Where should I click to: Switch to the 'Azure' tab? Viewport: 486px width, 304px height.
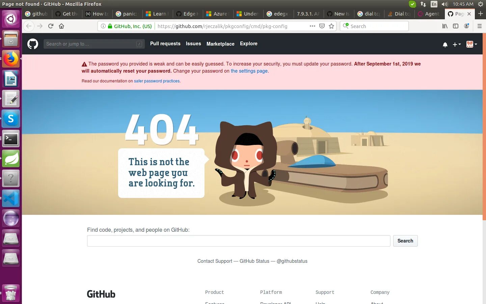click(218, 14)
